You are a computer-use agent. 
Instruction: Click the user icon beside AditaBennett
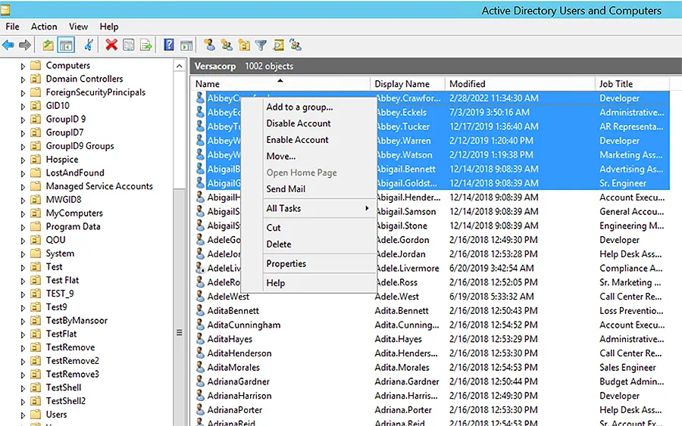tap(199, 310)
